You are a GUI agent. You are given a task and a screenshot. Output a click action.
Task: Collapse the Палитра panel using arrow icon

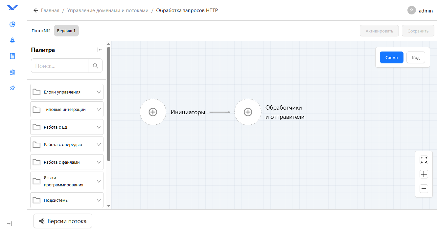[100, 50]
